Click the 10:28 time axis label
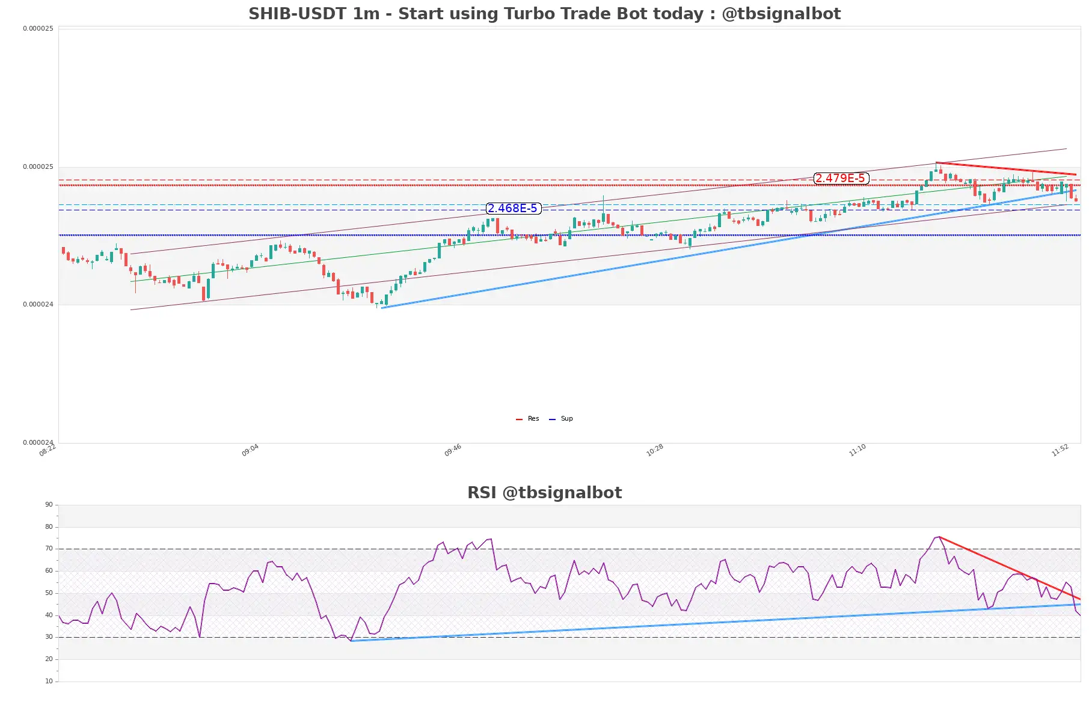Viewport: 1089px width, 726px height. pos(655,450)
